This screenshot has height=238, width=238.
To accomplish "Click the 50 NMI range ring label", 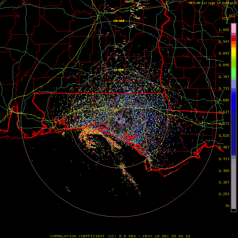I will tap(119, 70).
